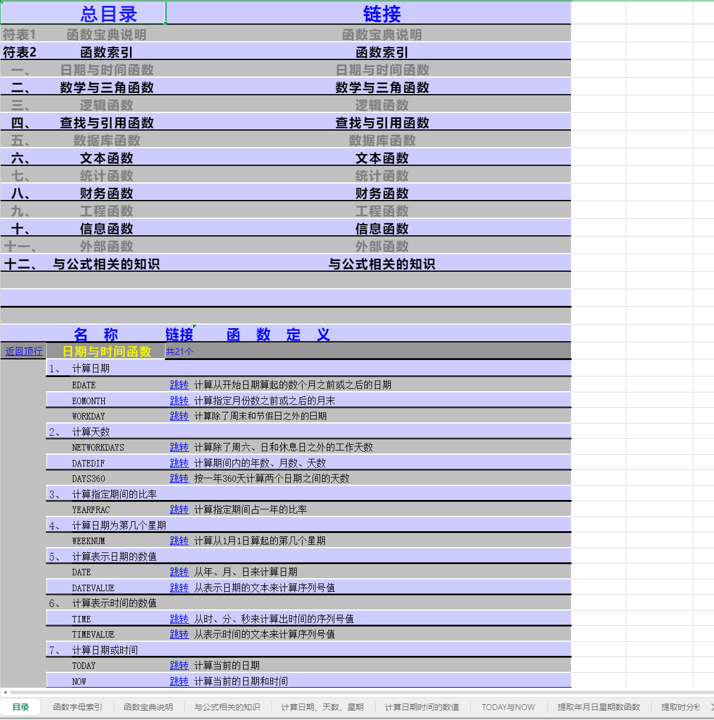The width and height of the screenshot is (714, 720).
Task: Open the YEARFRAC "跳转" jump link
Action: tap(179, 509)
